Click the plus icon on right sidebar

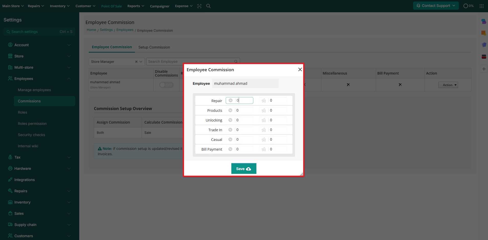click(x=484, y=69)
